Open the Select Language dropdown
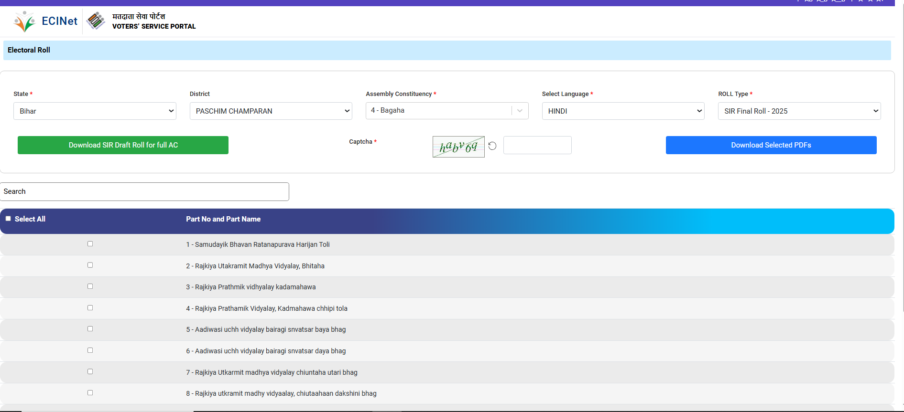 623,111
